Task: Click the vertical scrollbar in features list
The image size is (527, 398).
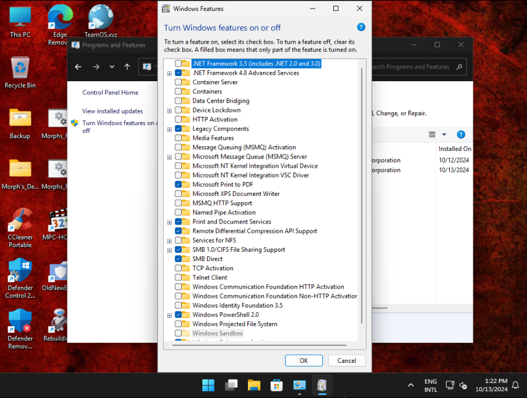Action: click(362, 196)
